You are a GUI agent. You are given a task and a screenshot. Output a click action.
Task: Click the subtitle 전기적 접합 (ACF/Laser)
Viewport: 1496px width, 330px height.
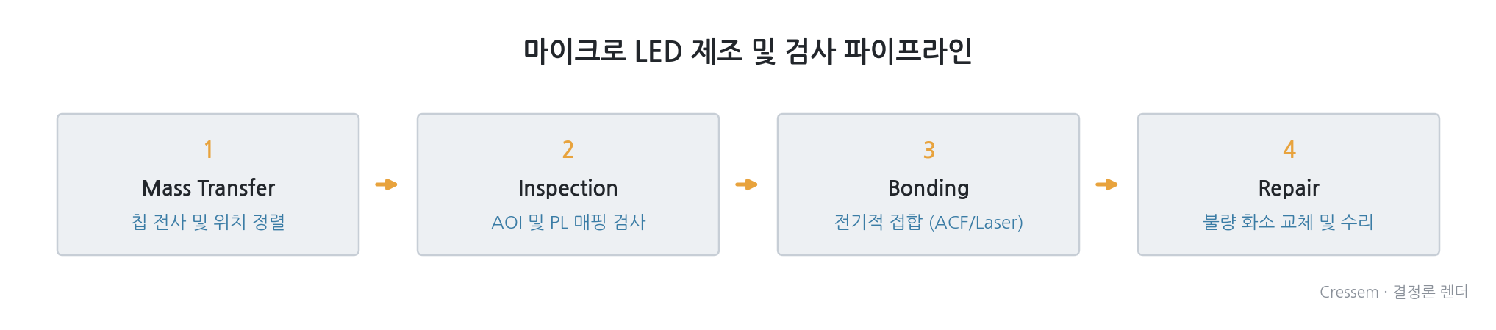pos(928,222)
